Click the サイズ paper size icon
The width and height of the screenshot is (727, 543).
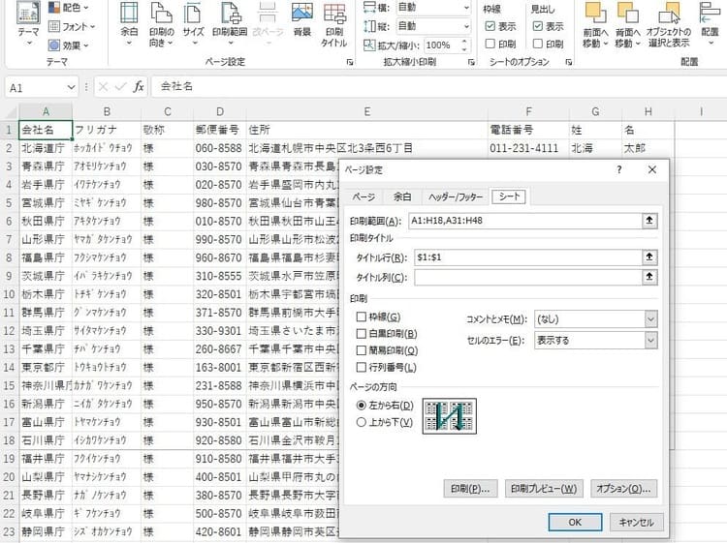[x=193, y=23]
